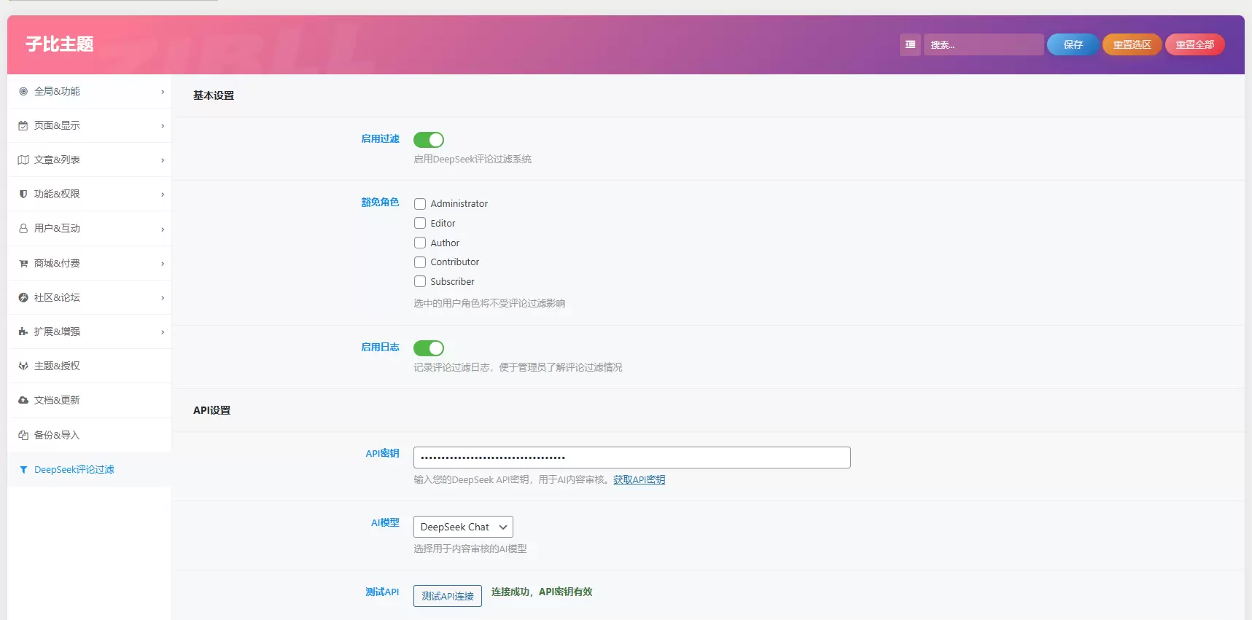Select the DeepSeek评论过滤 menu item
Viewport: 1252px width, 620px height.
coord(90,470)
